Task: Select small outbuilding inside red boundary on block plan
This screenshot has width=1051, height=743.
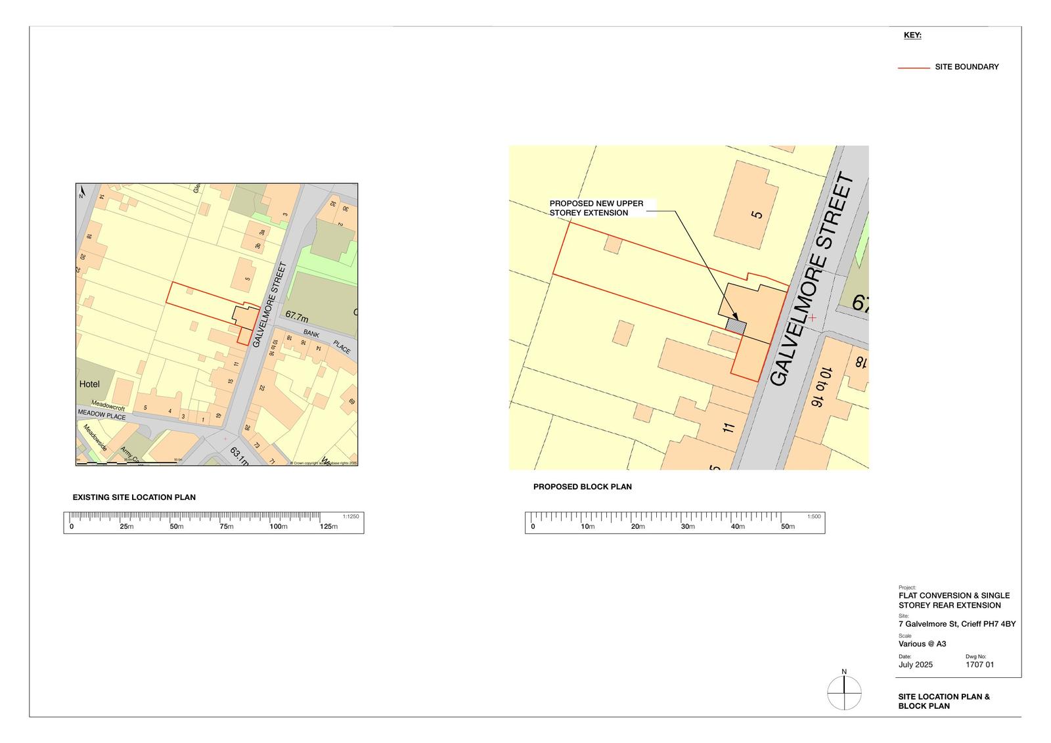Action: click(613, 244)
